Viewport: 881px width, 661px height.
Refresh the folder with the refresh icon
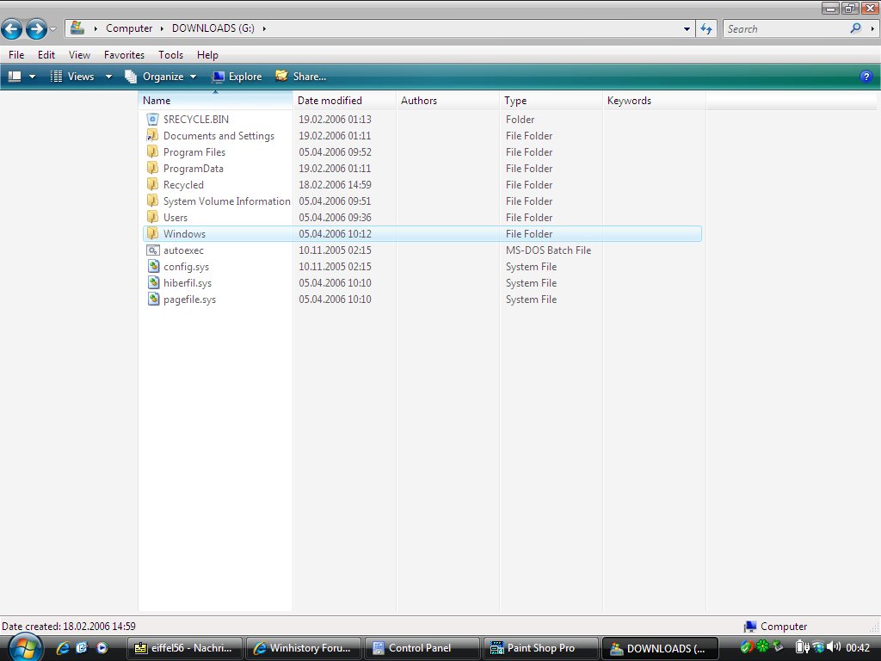tap(705, 28)
